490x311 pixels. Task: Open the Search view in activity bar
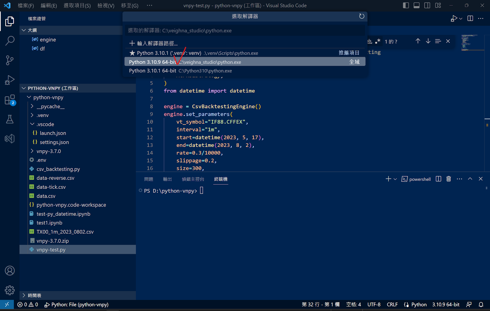point(9,41)
